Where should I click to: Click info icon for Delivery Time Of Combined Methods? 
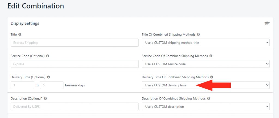212,77
